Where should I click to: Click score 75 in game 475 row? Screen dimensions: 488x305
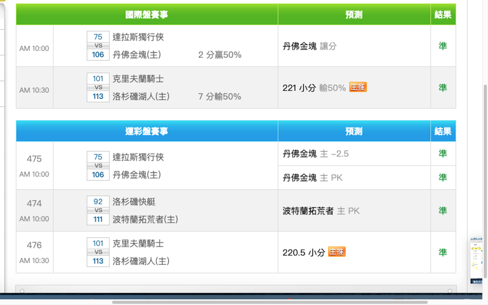[98, 157]
